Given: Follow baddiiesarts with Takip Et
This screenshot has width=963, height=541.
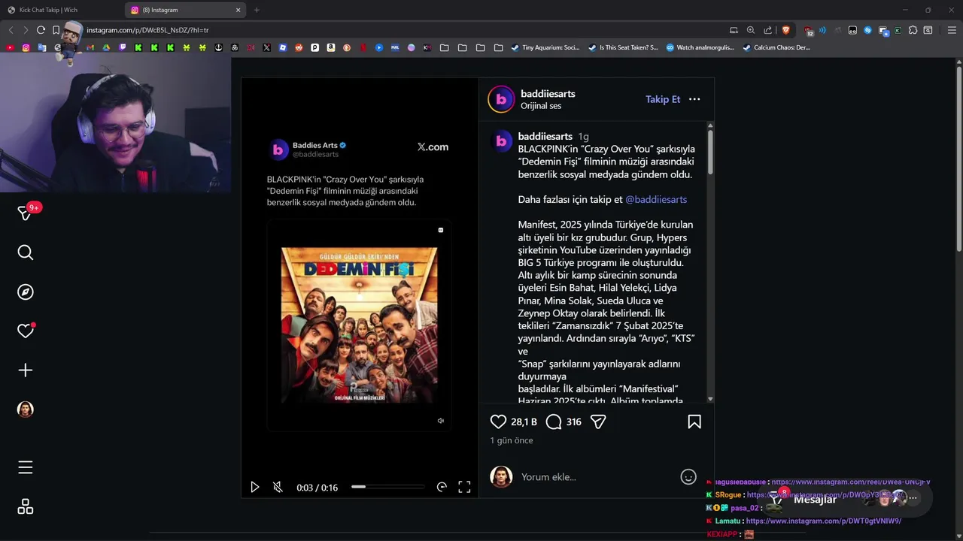Looking at the screenshot, I should tap(663, 99).
